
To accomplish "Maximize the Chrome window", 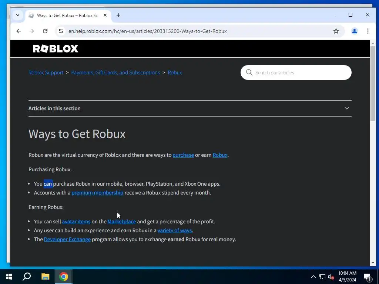I will (351, 15).
